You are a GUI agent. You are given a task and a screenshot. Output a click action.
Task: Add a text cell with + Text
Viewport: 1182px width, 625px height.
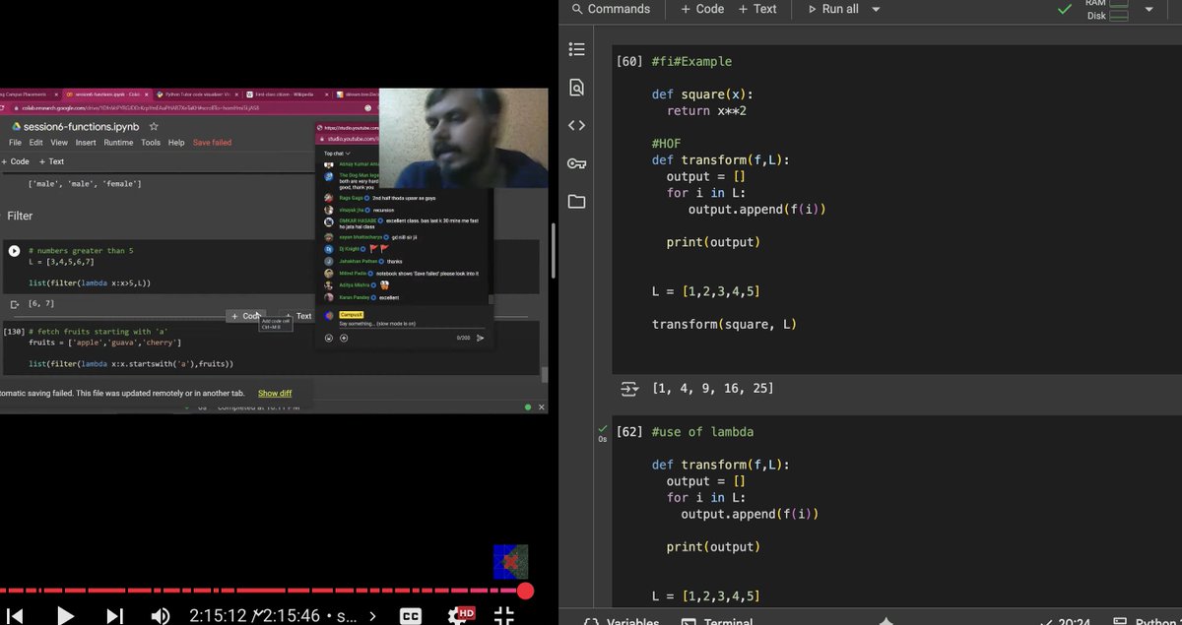pos(757,9)
